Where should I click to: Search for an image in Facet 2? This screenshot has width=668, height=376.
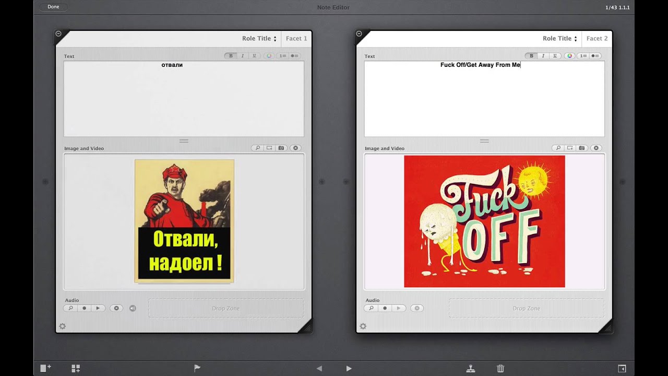[558, 148]
